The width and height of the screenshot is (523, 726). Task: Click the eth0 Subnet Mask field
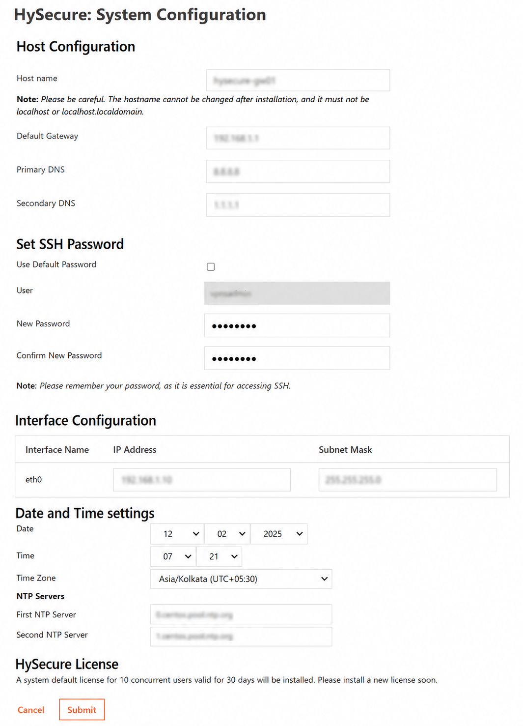tap(408, 480)
